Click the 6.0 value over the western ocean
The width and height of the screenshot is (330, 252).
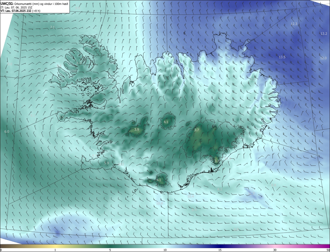point(7,131)
